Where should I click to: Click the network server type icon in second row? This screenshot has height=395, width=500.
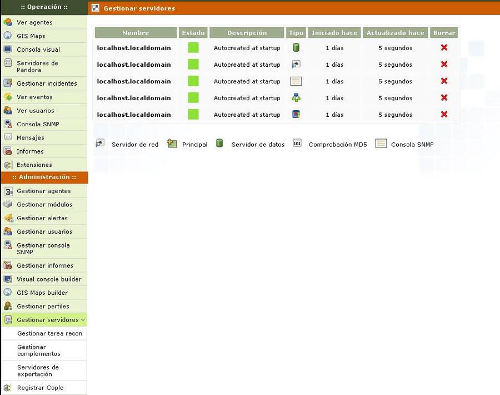[x=296, y=65]
